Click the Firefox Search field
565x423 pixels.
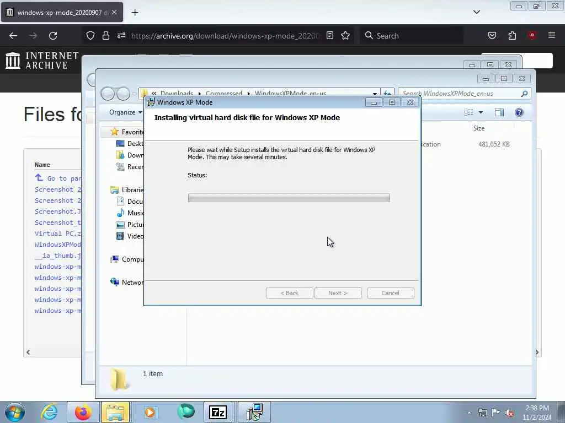412,36
